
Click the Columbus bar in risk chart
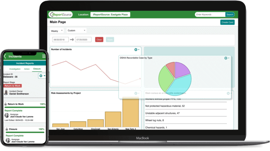(x=78, y=124)
